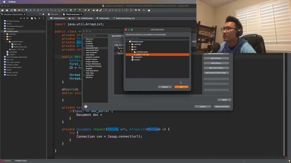Click the help question mark icon in Properties dialog
This screenshot has height=163, width=291.
coord(86,106)
